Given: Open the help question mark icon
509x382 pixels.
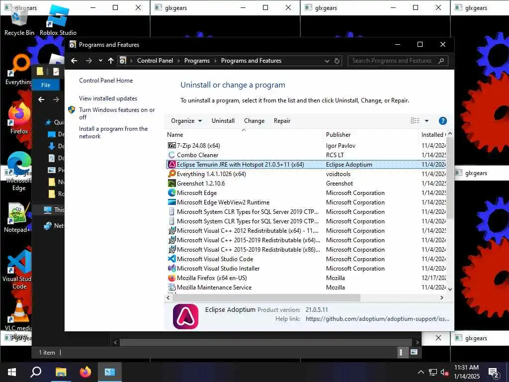Looking at the screenshot, I should [x=442, y=121].
